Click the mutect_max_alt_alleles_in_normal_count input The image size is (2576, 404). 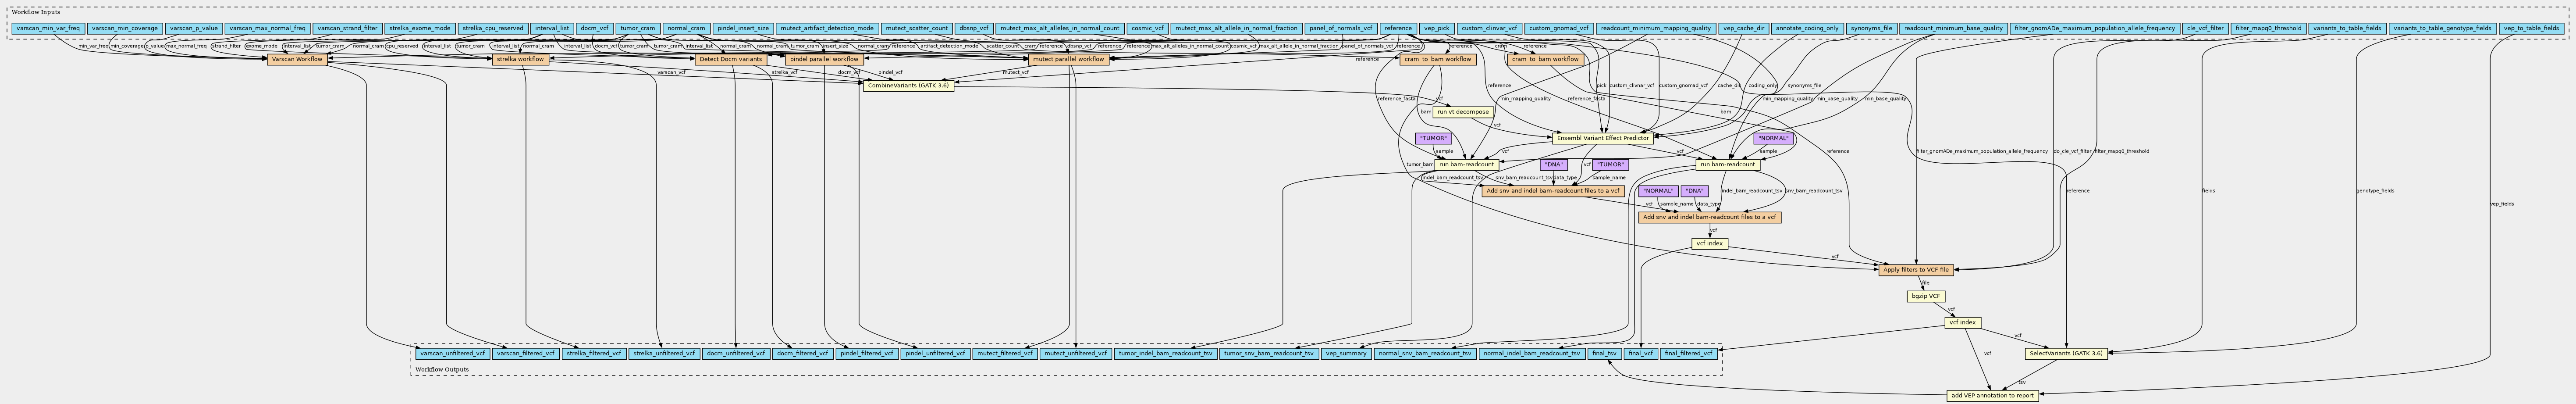click(1059, 29)
